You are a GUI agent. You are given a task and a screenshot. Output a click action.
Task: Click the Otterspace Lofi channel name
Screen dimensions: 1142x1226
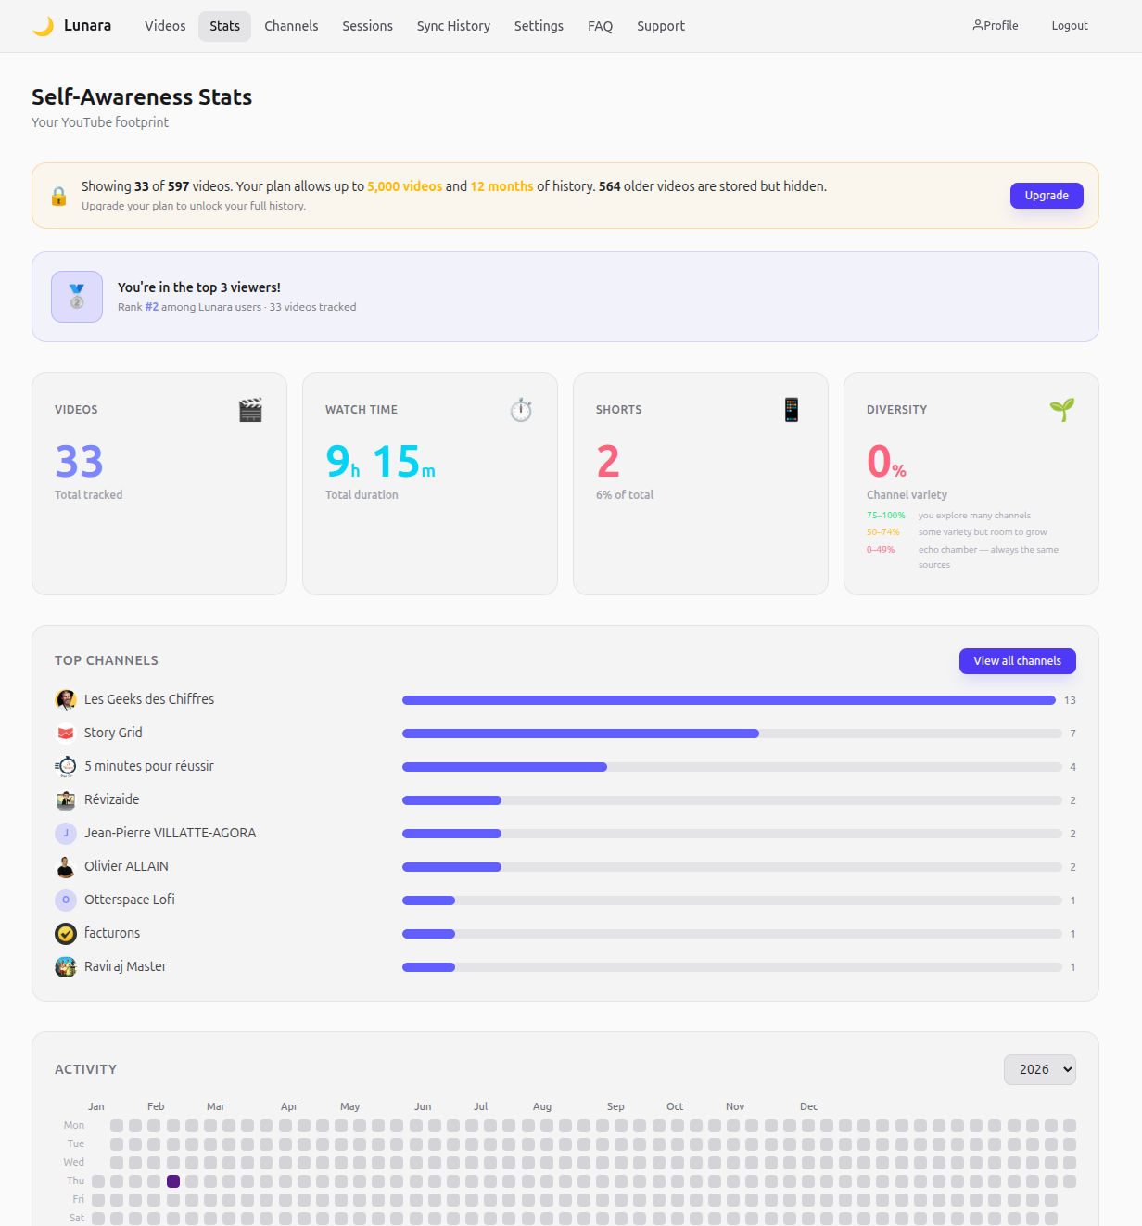130,900
